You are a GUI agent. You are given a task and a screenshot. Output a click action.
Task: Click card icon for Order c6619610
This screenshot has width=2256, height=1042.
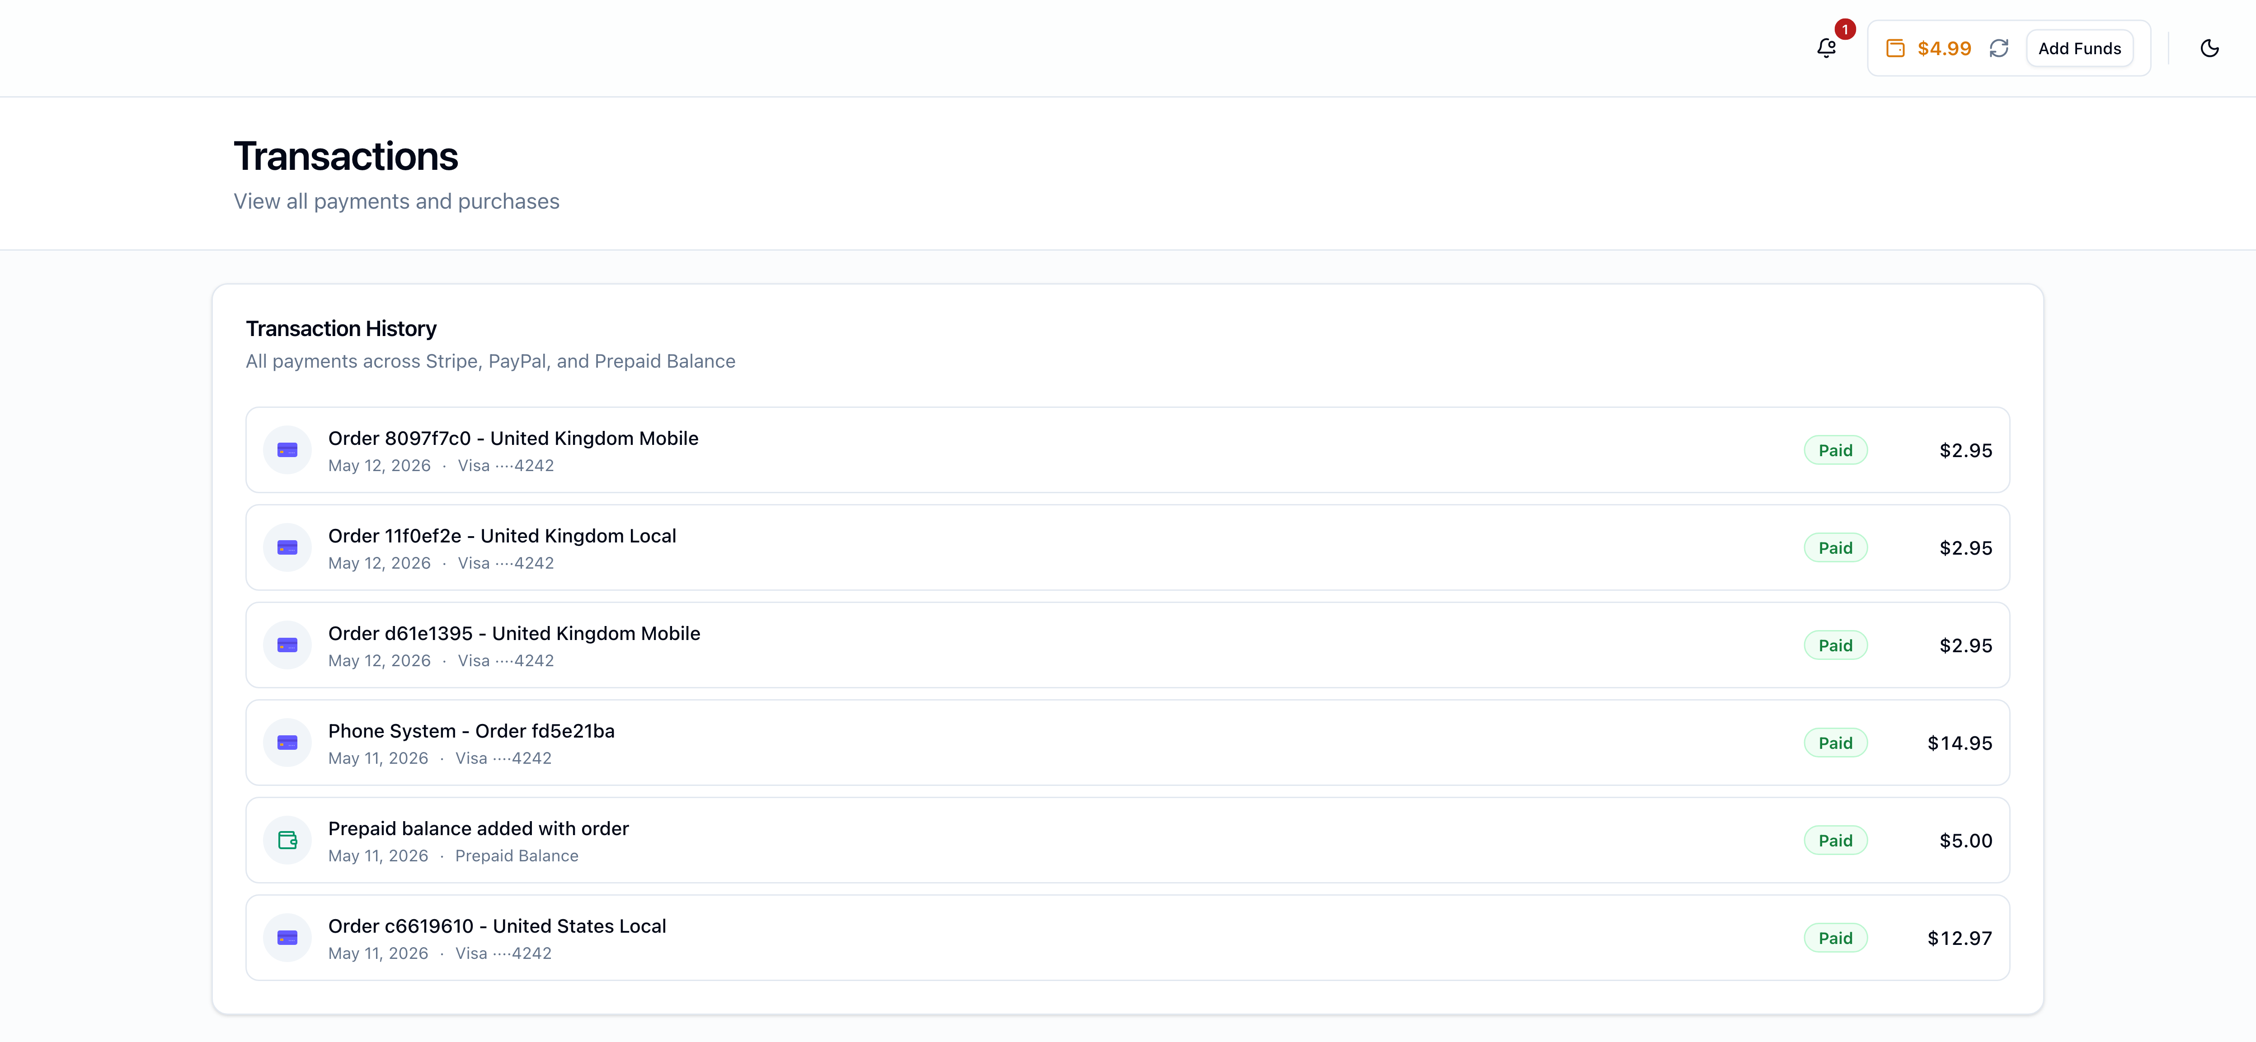pyautogui.click(x=287, y=938)
